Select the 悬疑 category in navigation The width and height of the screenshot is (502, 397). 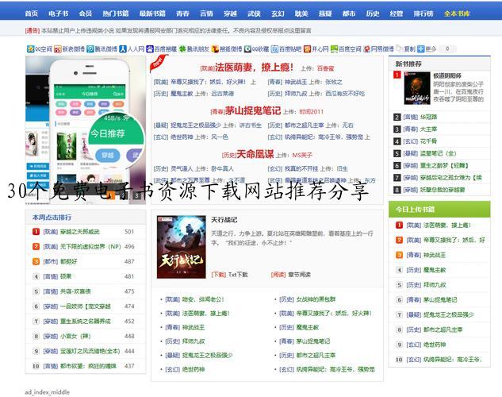coord(325,13)
